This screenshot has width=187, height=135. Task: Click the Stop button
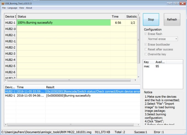point(151,20)
